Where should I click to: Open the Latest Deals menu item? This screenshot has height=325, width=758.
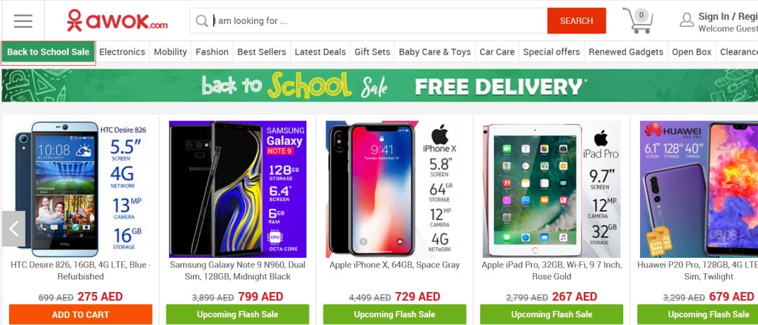pos(320,52)
